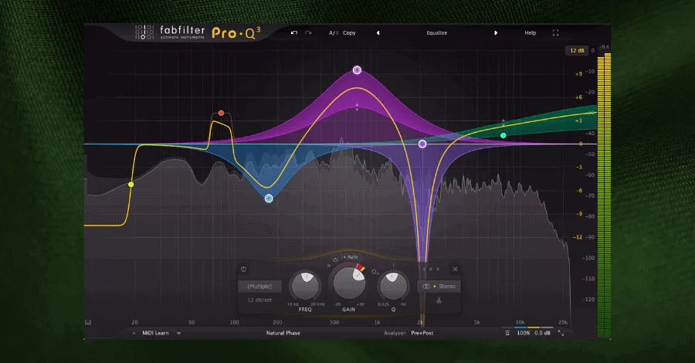Go to previous preset arrow

pos(378,32)
